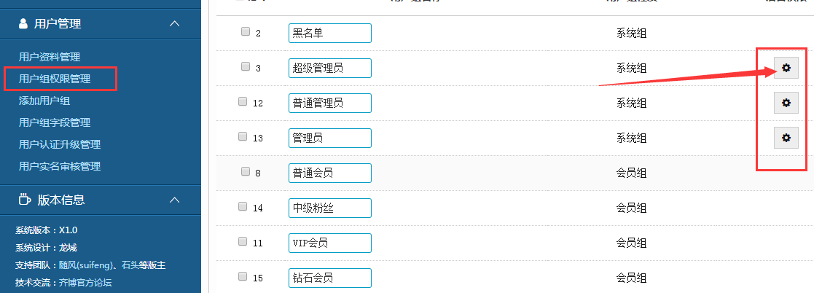Tick the checkbox for group 2 黑名单
This screenshot has height=293, width=814.
coord(246,31)
